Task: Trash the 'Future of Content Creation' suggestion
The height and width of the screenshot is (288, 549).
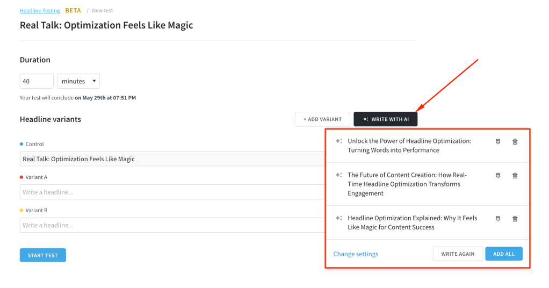Action: click(x=515, y=176)
